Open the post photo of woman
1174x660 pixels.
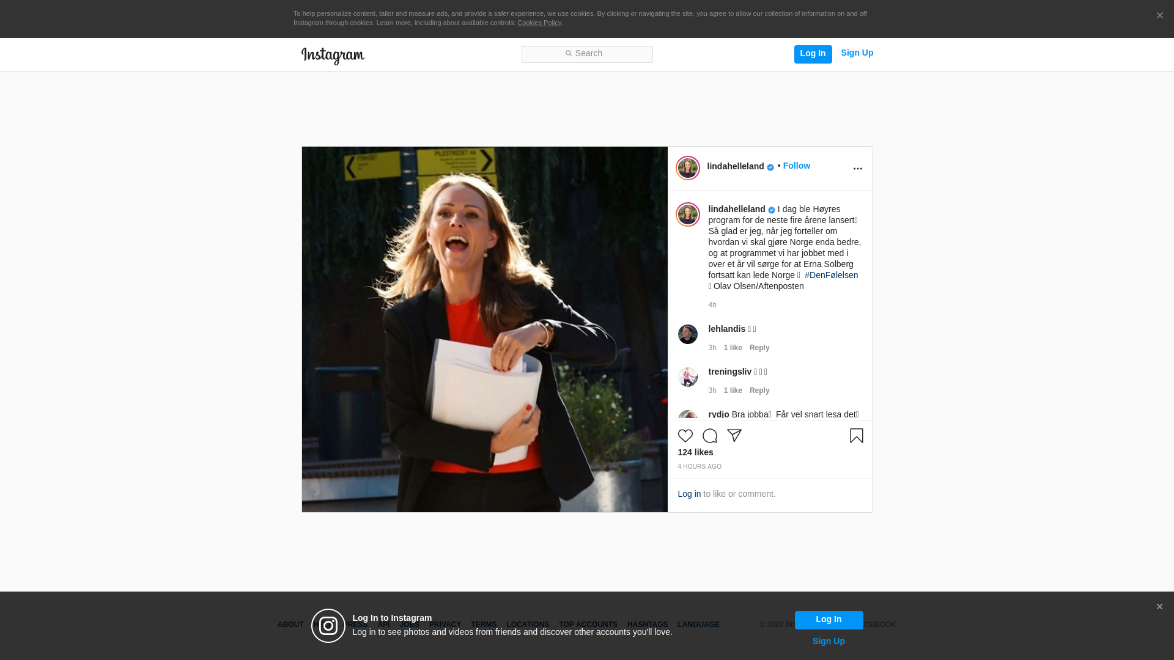click(x=485, y=329)
